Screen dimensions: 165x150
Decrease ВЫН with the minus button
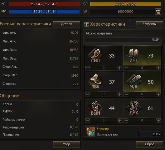(x=88, y=120)
